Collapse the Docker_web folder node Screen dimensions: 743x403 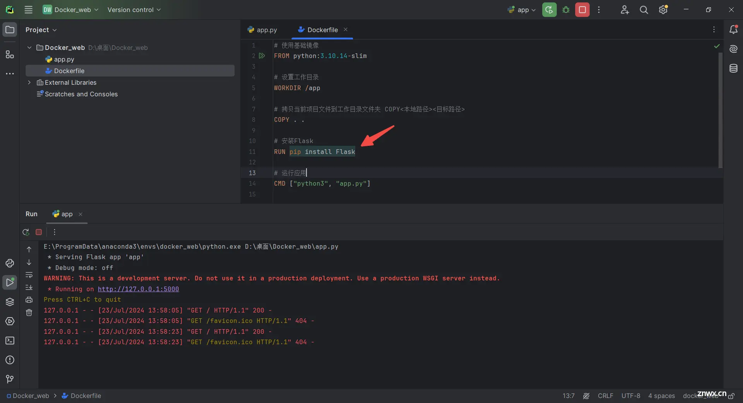[x=29, y=48]
